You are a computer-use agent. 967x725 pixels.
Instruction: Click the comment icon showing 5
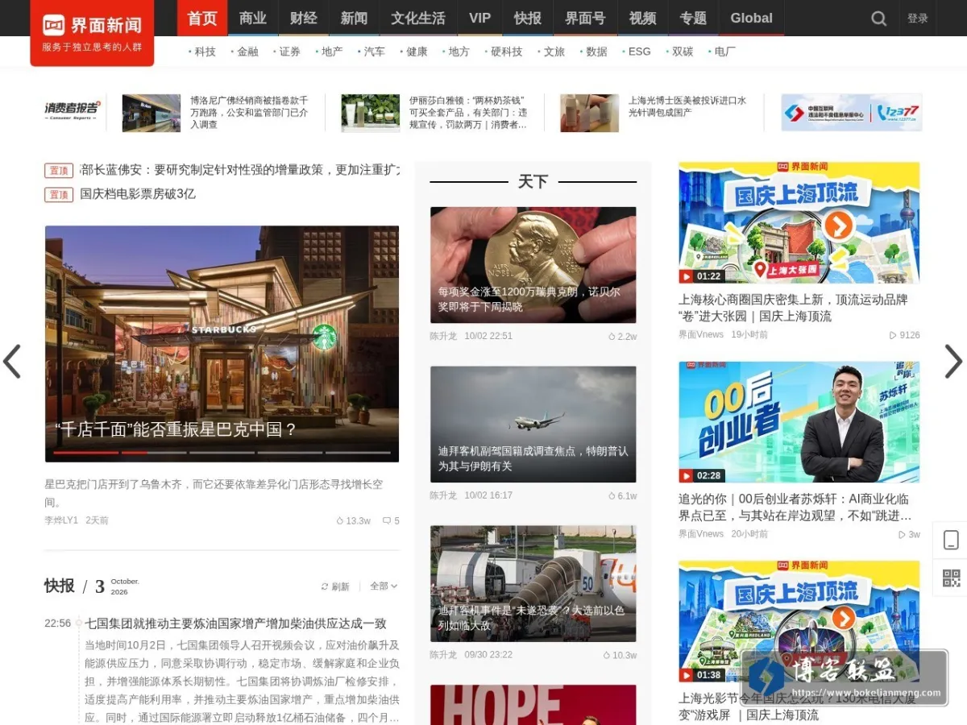pos(387,521)
